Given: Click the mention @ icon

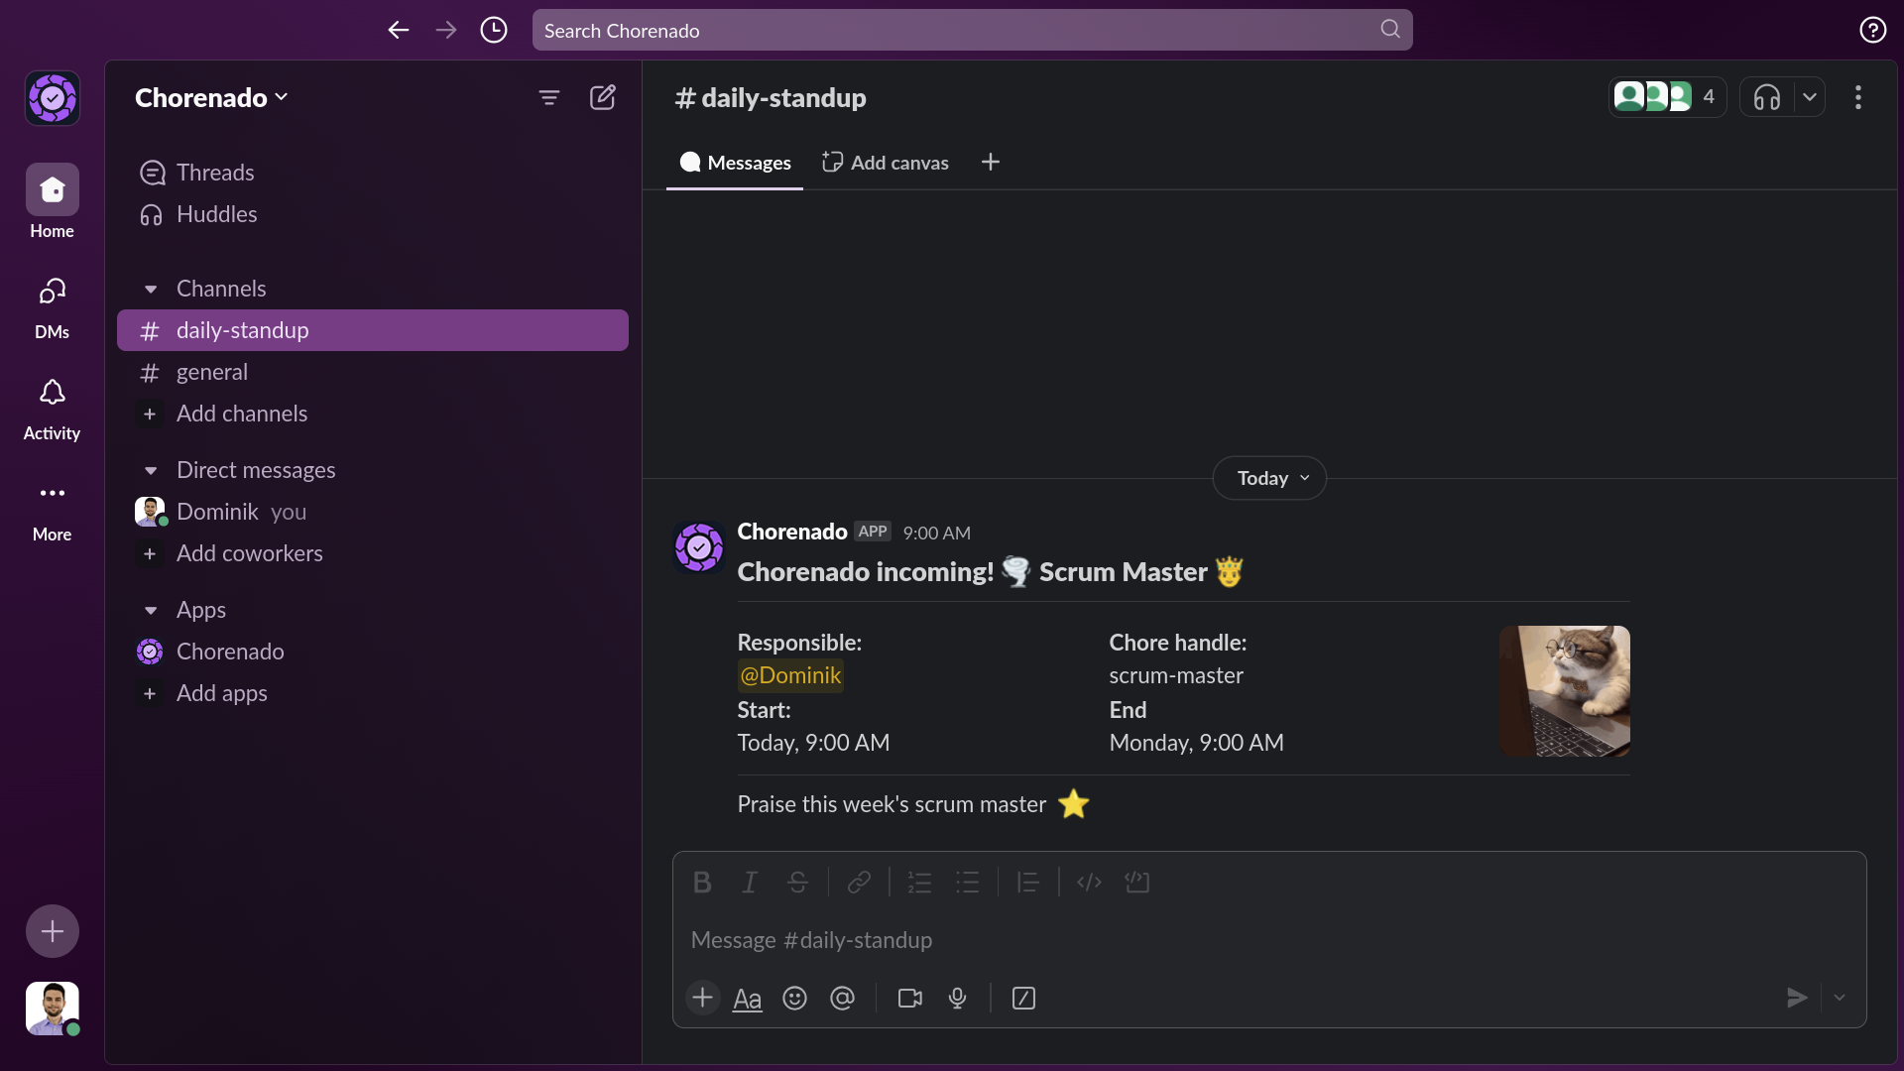Looking at the screenshot, I should [x=842, y=998].
